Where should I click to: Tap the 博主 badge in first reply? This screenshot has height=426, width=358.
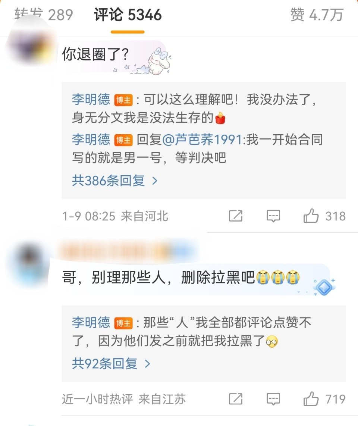123,100
